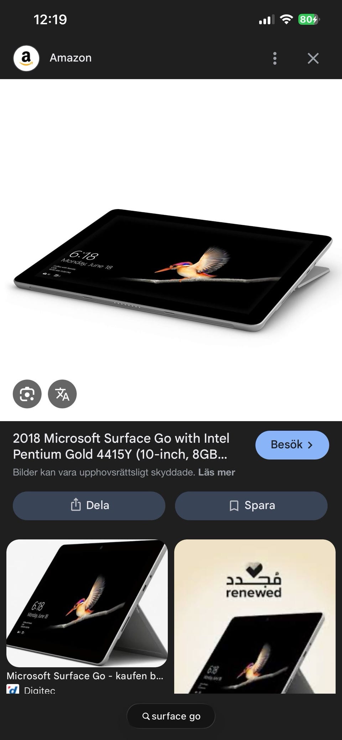Tap the translate image icon
The height and width of the screenshot is (740, 342).
click(x=62, y=394)
